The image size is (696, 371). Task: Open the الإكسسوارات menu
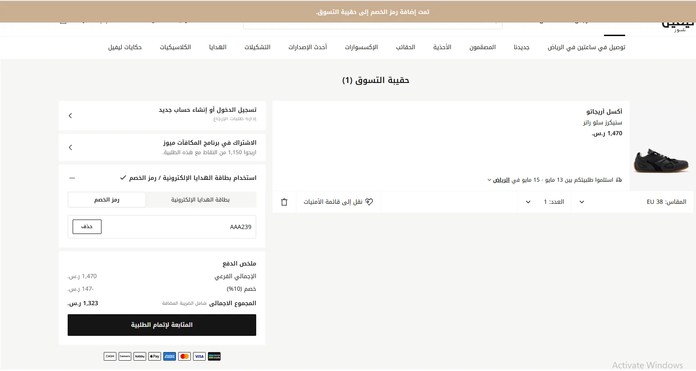[x=361, y=47]
